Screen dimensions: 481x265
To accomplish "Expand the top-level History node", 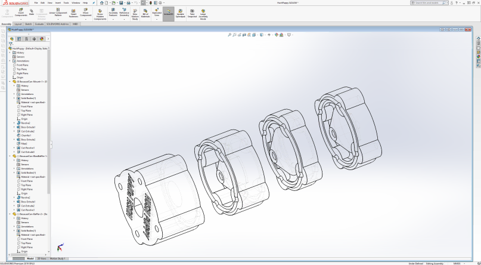I will (x=10, y=53).
